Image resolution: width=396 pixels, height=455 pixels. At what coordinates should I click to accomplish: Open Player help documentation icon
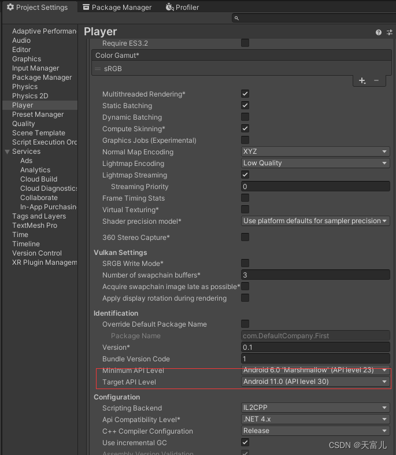coord(378,32)
